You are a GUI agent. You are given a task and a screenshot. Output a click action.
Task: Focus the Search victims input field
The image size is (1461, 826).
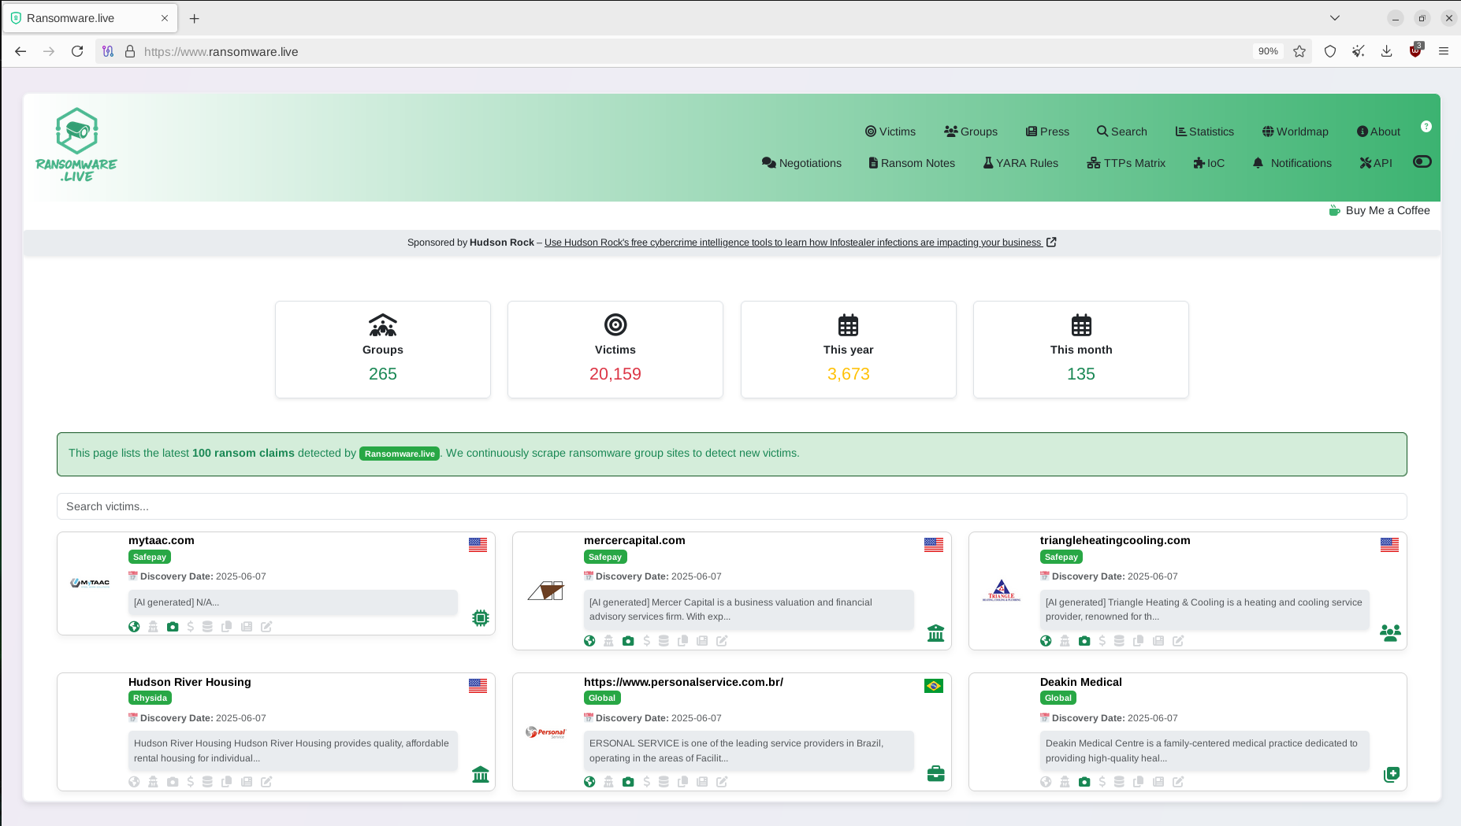[x=731, y=506]
